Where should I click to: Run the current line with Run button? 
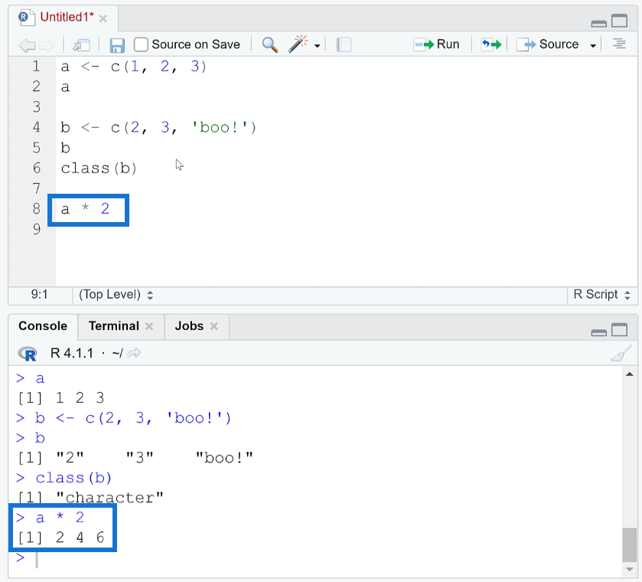coord(436,44)
